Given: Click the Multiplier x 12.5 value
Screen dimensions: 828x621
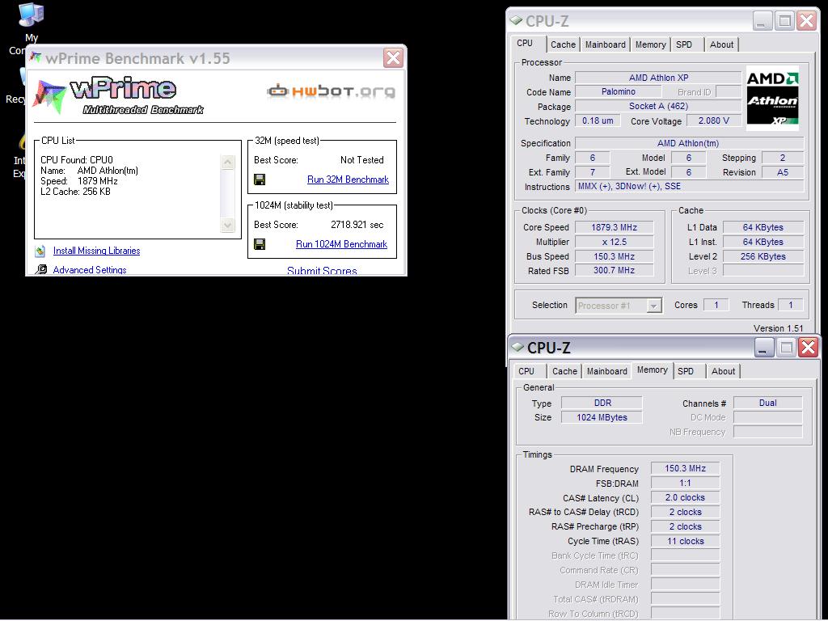Looking at the screenshot, I should click(615, 242).
